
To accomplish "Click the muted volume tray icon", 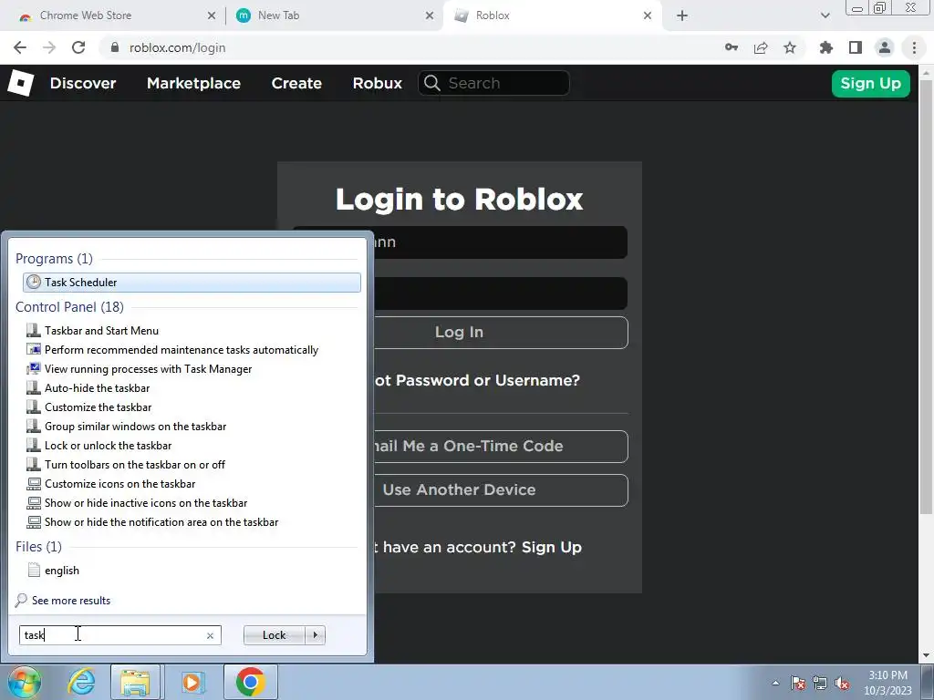I will (x=842, y=683).
